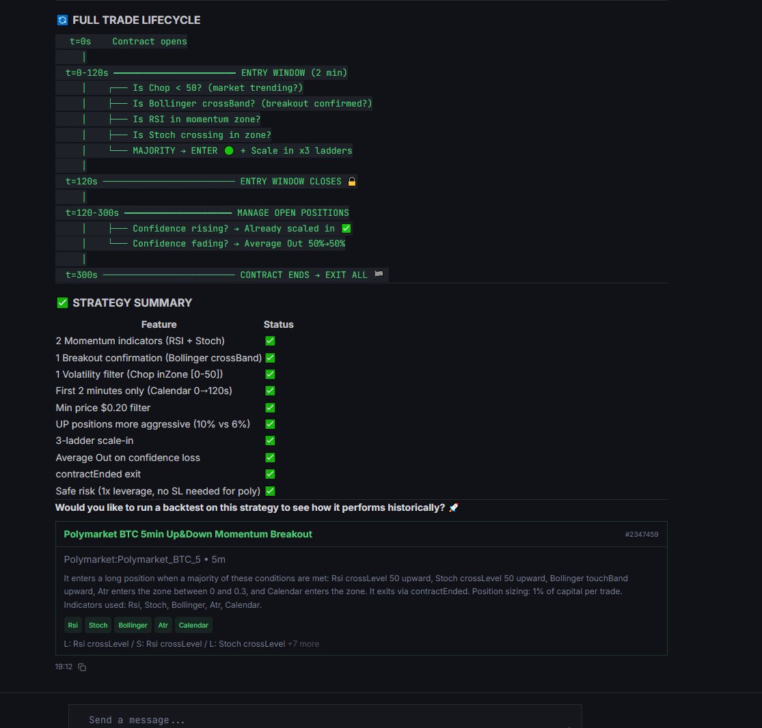Image resolution: width=762 pixels, height=728 pixels.
Task: Click checkmark for UP positions more aggressive row
Action: [x=270, y=425]
